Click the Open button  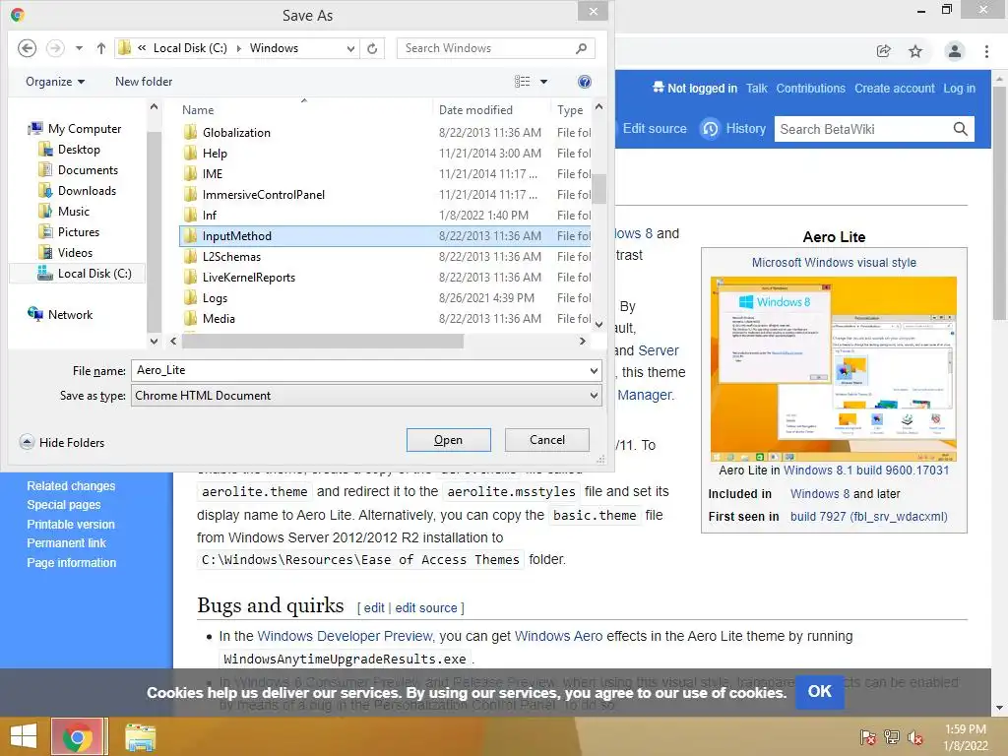(448, 440)
